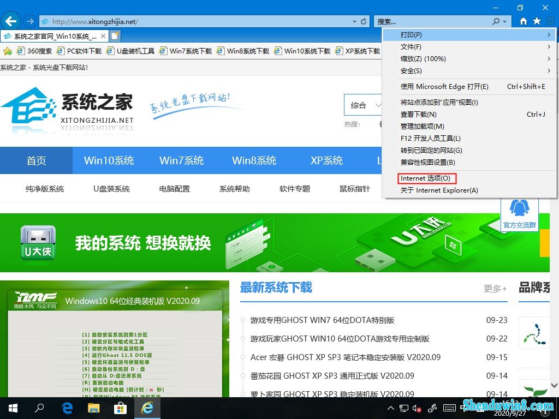
Task: Select 关于 Internet Explorer(A)
Action: (x=469, y=190)
